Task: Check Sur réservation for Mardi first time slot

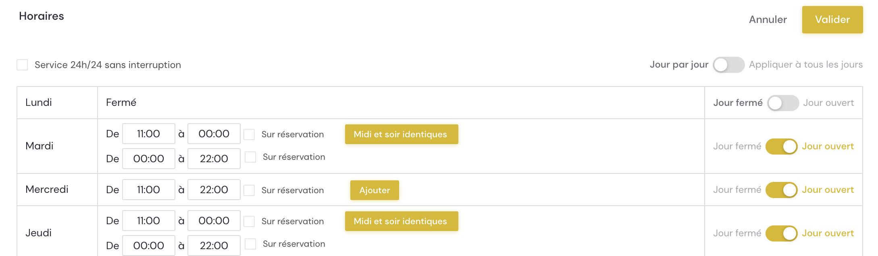Action: click(x=250, y=134)
